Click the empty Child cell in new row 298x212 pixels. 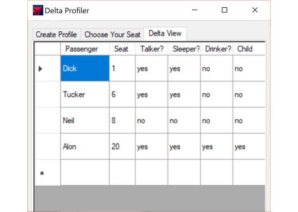249,173
